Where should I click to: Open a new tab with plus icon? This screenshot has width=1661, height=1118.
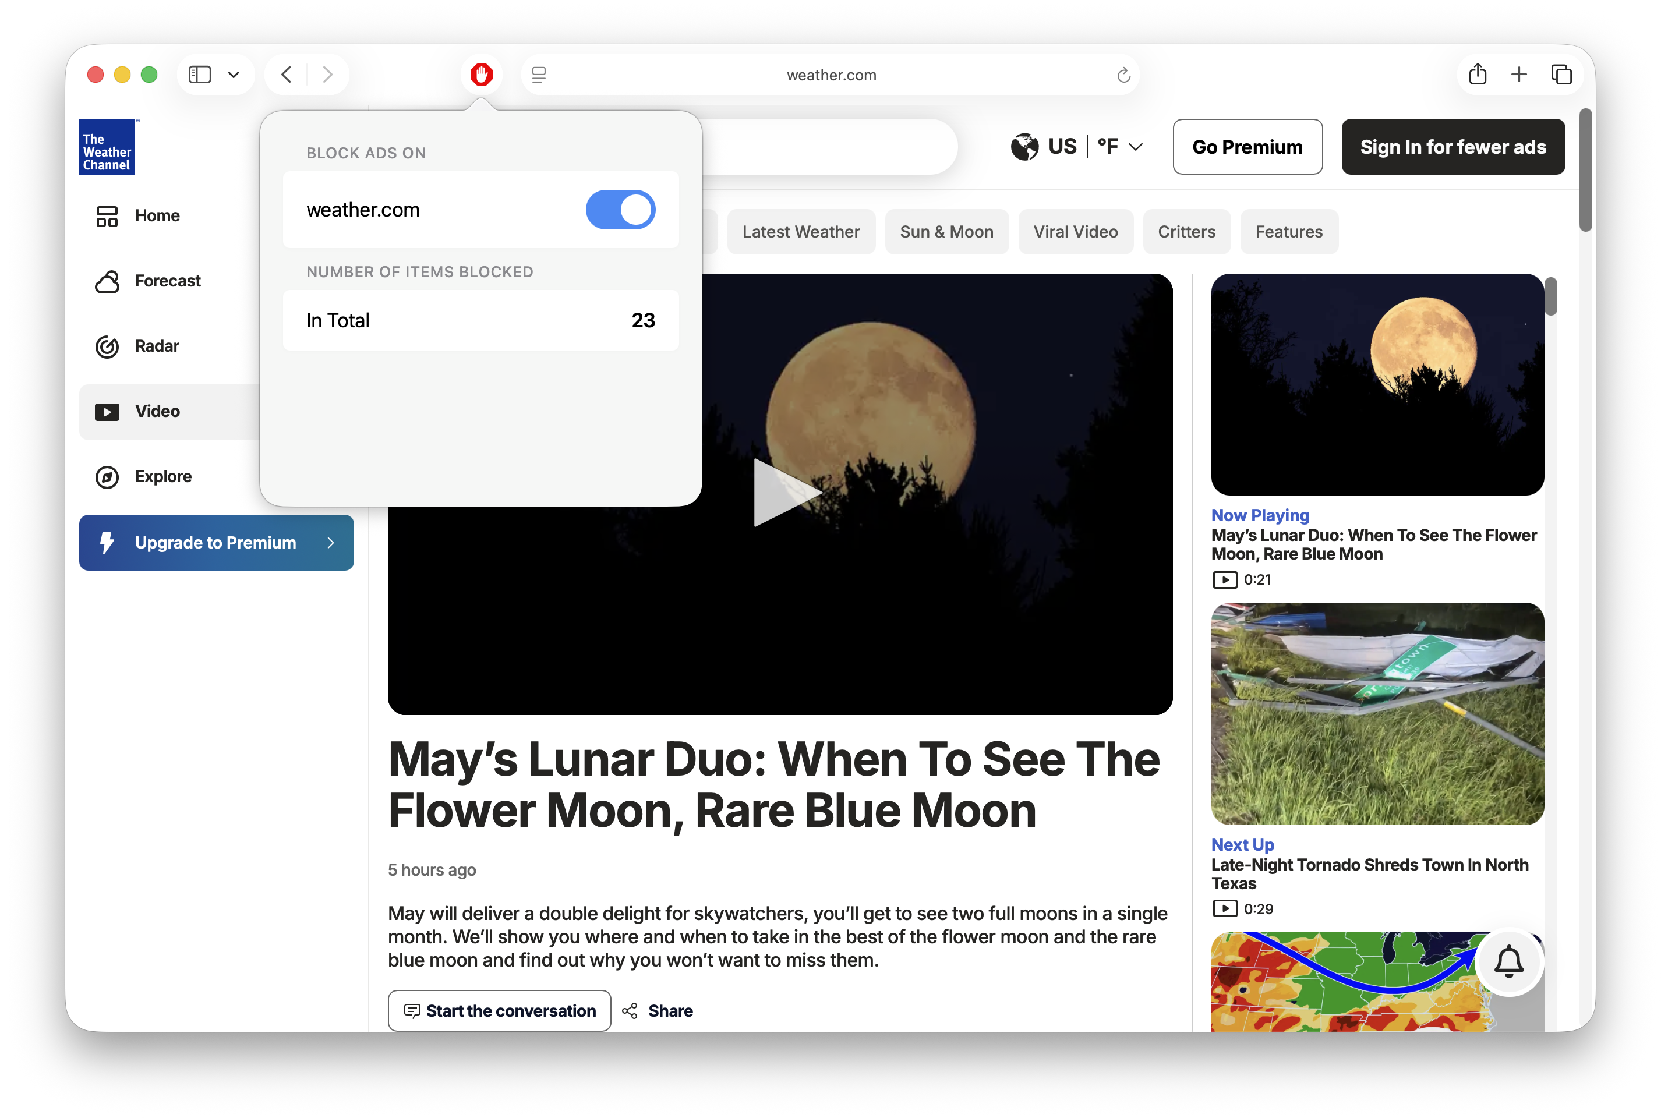[1519, 74]
